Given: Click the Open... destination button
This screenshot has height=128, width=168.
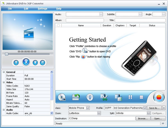Looking at the screenshot, I should click(x=158, y=118).
